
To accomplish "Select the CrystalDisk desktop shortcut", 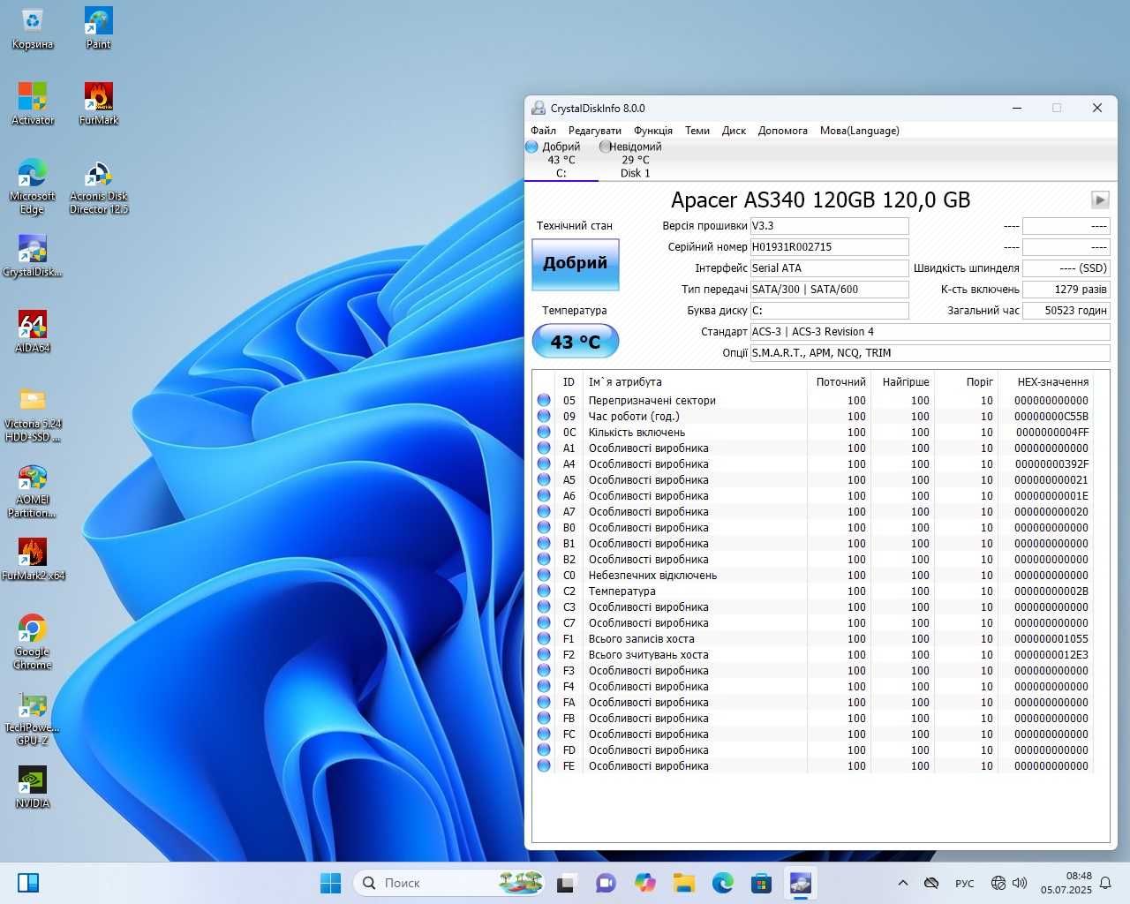I will coord(33,256).
